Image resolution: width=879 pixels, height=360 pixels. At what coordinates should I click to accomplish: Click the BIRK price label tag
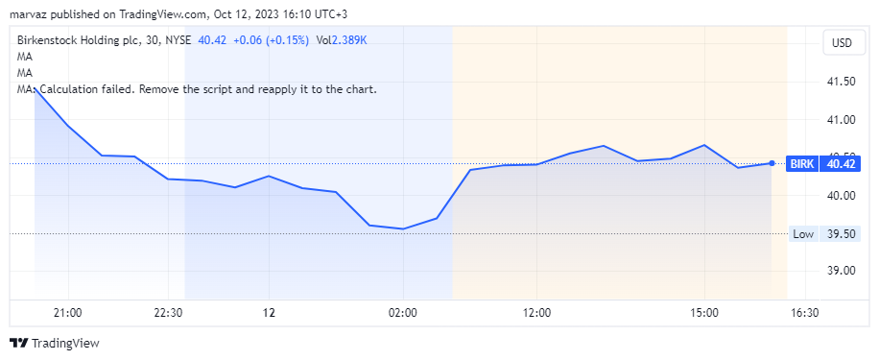click(801, 164)
